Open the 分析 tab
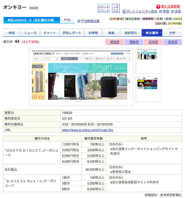This screenshot has width=185, height=198. (172, 33)
